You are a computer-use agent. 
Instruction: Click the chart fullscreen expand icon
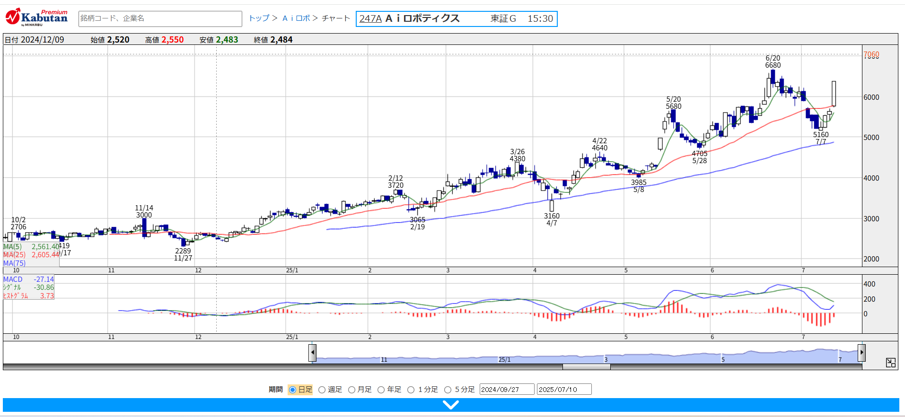891,363
